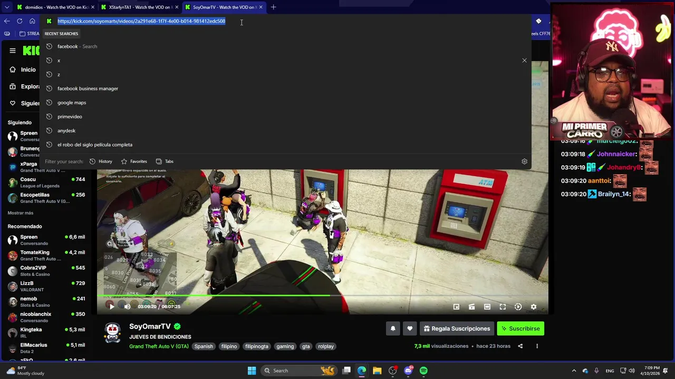
Task: Select facebook business manager suggestion
Action: point(285,88)
